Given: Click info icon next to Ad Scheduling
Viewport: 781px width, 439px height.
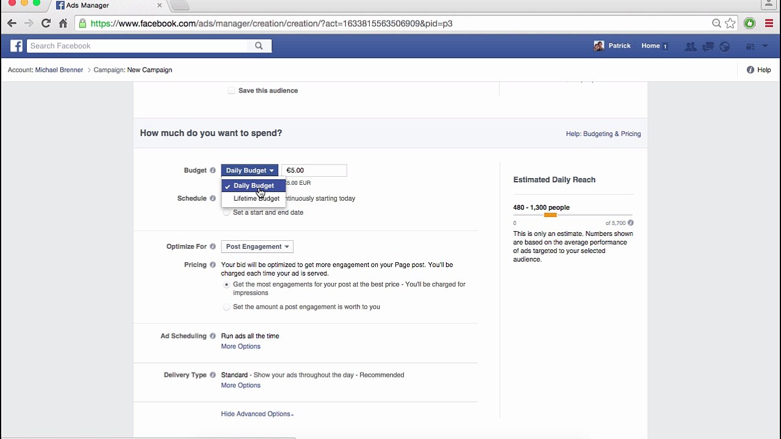Looking at the screenshot, I should click(213, 336).
